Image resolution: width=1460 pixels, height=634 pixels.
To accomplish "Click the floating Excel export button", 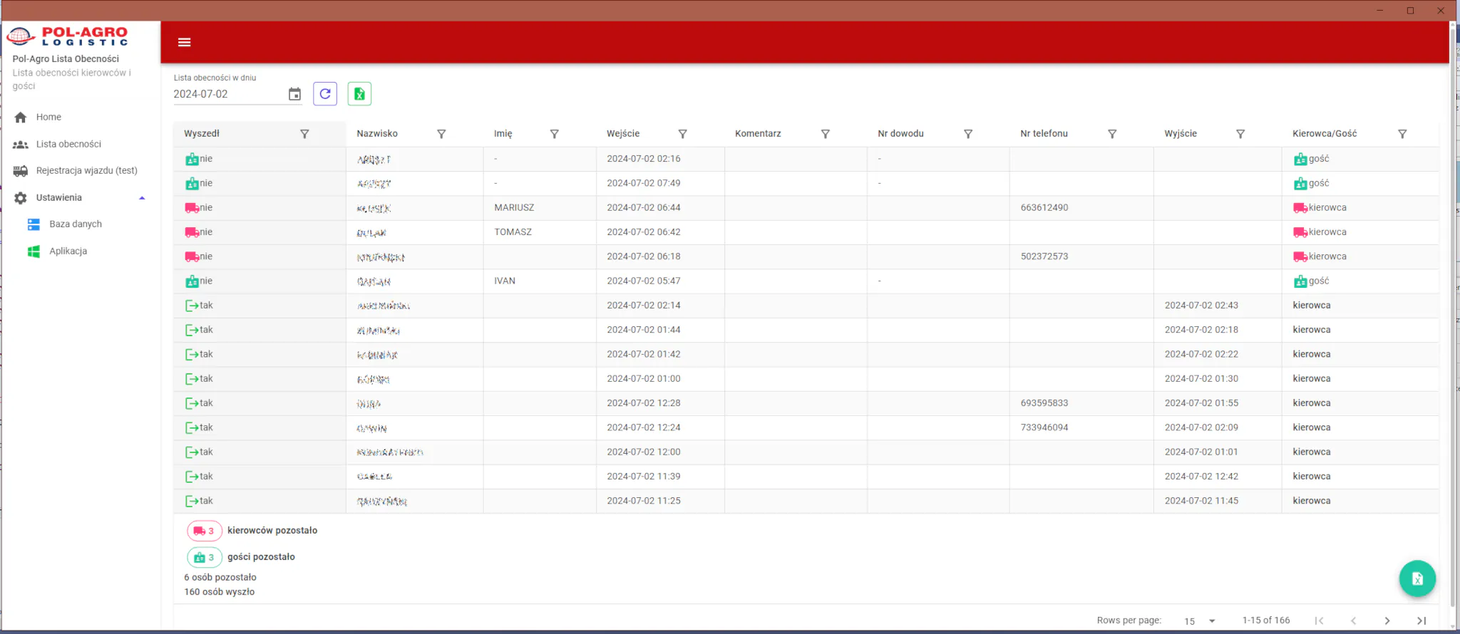I will 1417,578.
